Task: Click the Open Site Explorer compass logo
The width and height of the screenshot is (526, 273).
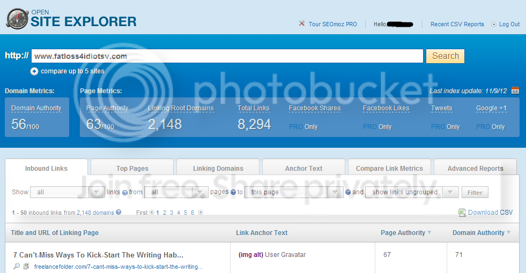Action: (x=17, y=19)
